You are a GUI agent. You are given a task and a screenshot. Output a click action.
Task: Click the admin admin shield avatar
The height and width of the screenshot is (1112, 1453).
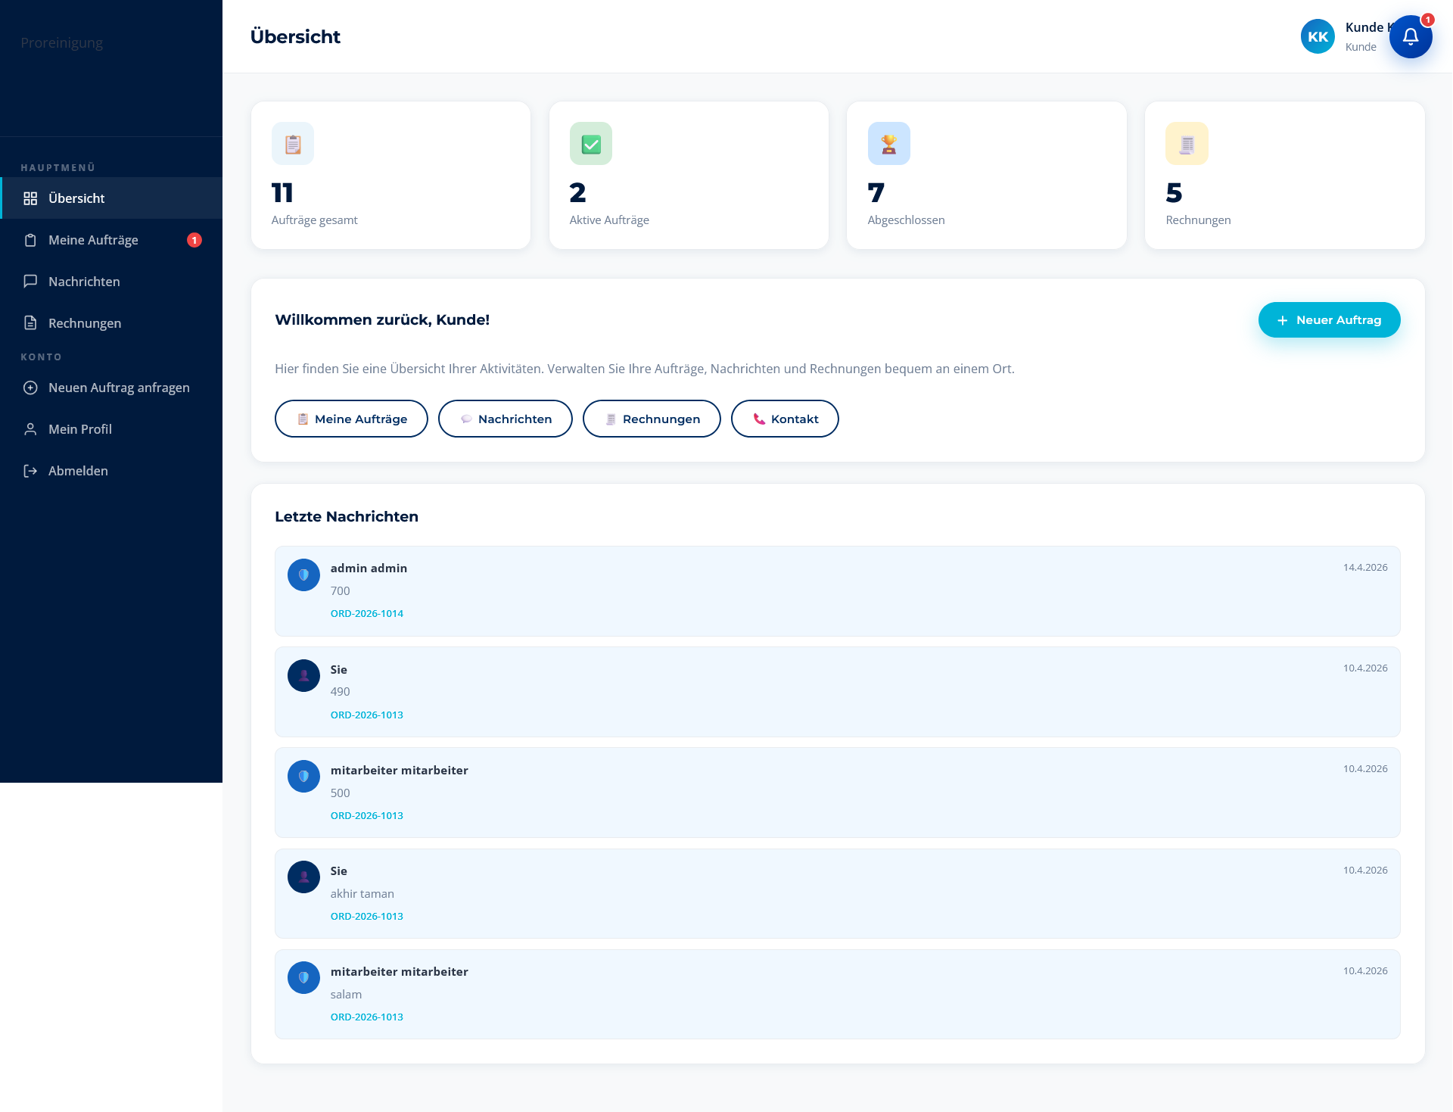pyautogui.click(x=303, y=575)
